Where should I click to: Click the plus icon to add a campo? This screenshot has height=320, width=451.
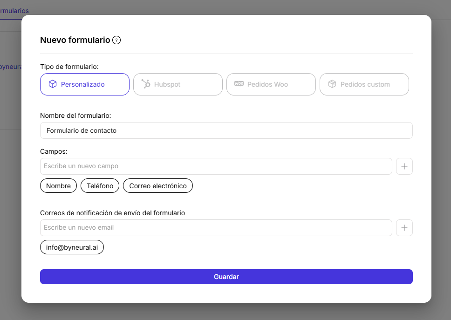(404, 166)
